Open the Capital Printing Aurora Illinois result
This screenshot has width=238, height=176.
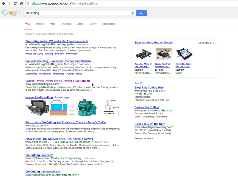57,81
